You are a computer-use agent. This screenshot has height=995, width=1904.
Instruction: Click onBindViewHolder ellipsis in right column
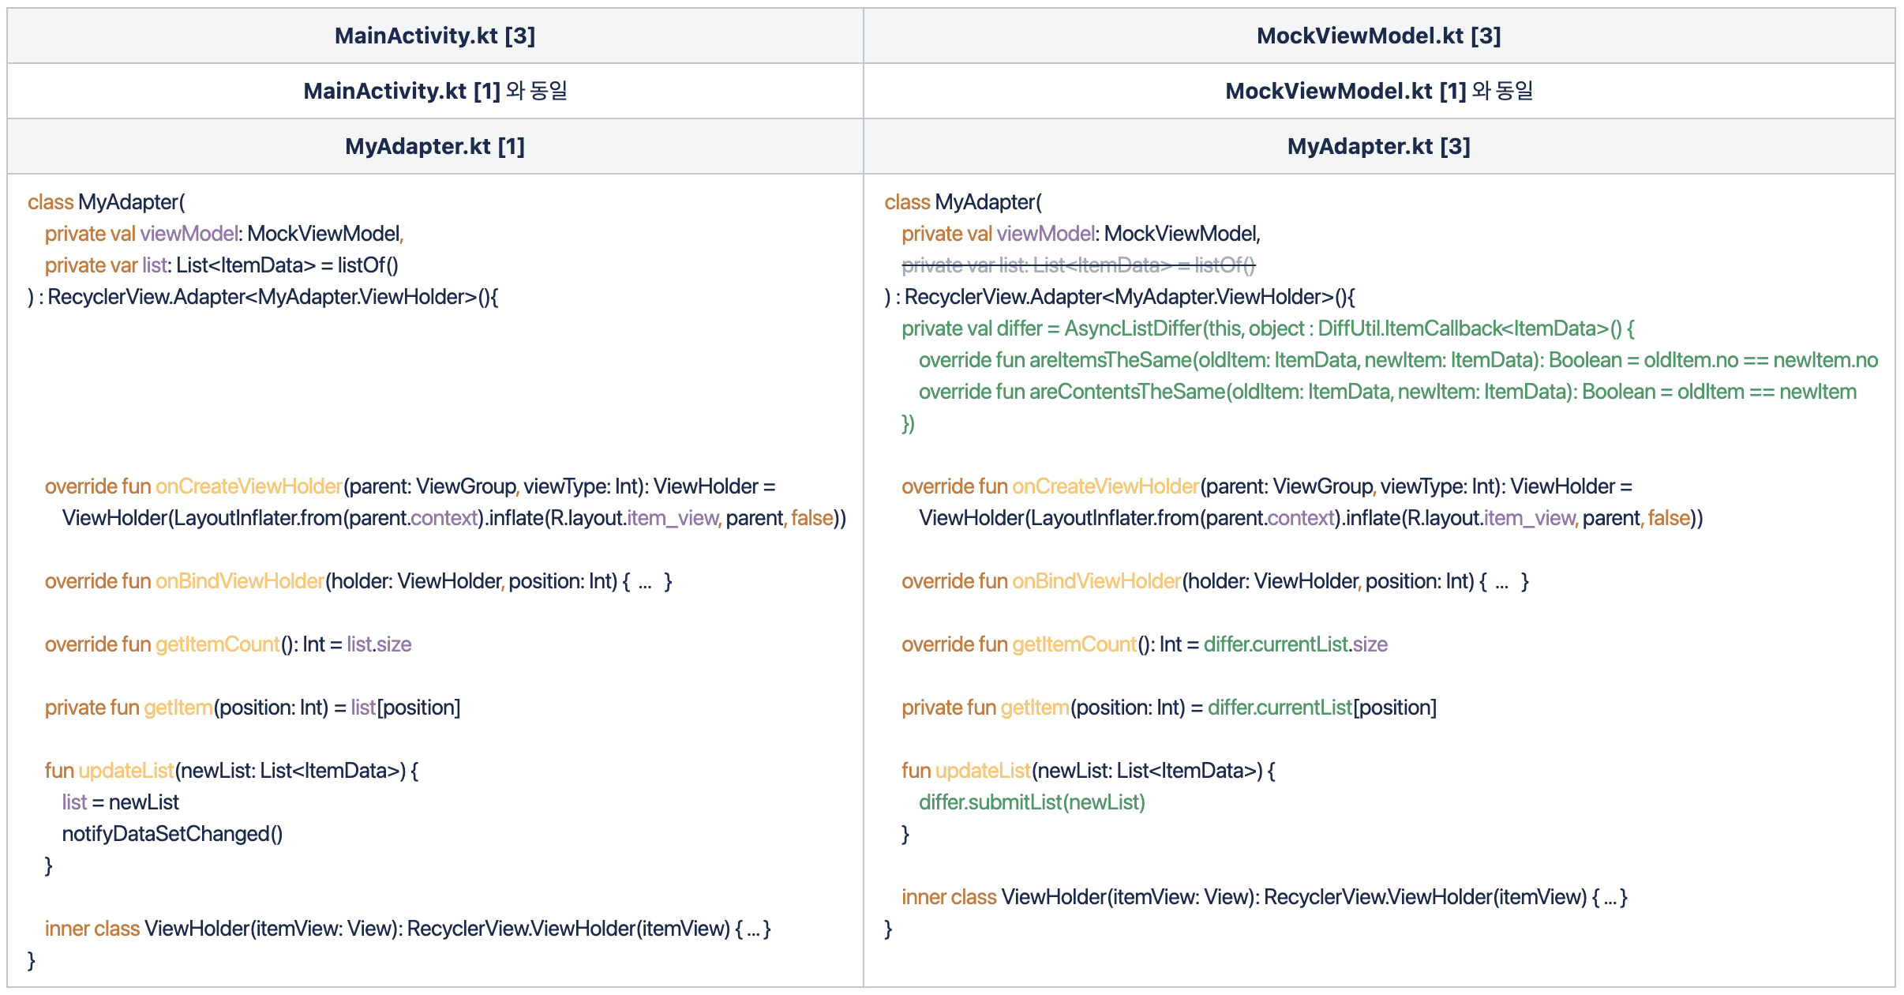tap(1501, 584)
